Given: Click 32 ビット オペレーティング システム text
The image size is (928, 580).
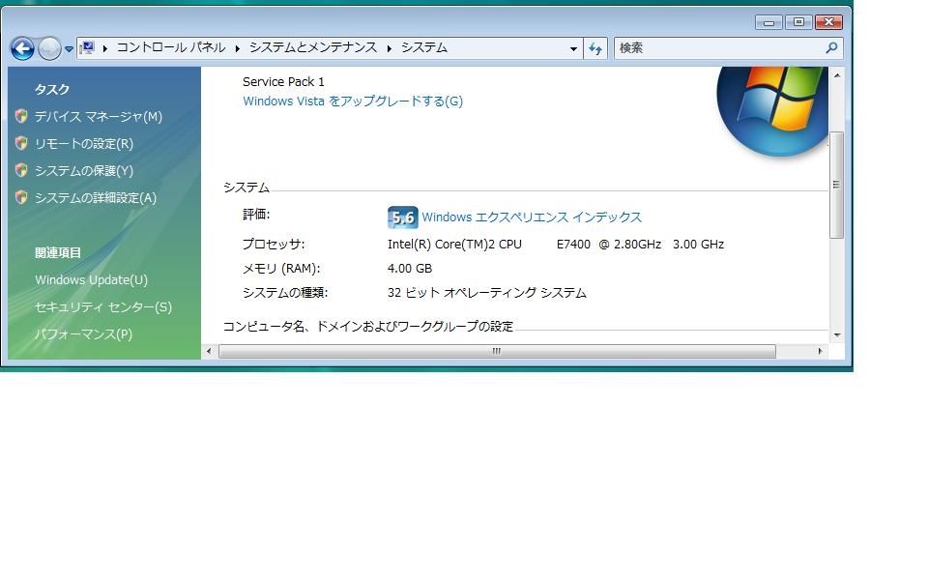Looking at the screenshot, I should coord(487,292).
